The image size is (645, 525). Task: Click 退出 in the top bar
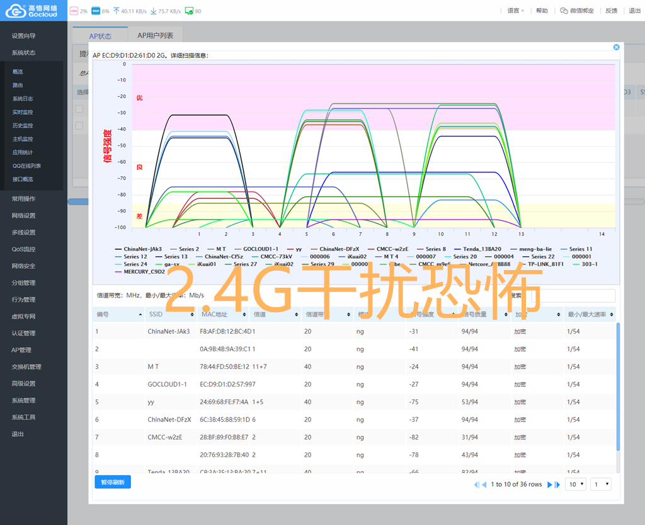coord(635,11)
